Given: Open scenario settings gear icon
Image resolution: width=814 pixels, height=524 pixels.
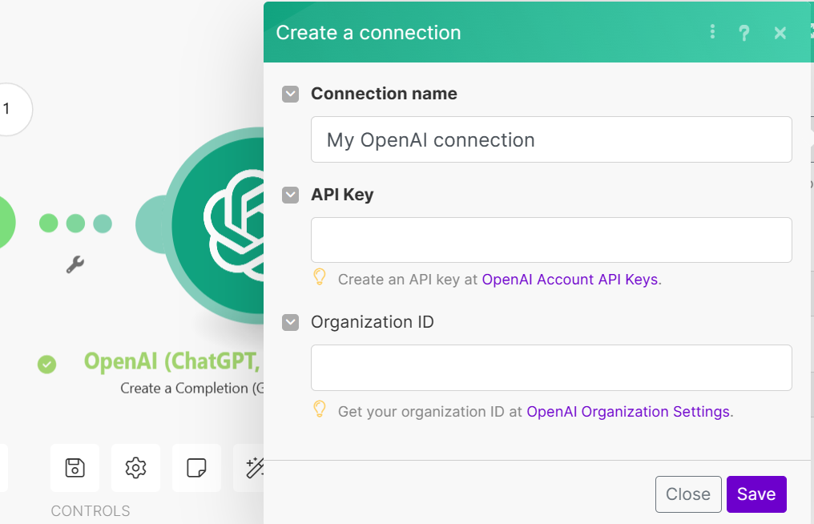Looking at the screenshot, I should [x=135, y=468].
